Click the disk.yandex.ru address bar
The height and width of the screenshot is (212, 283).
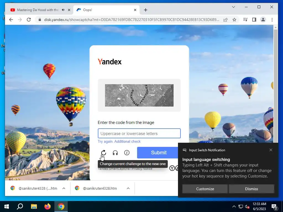tap(131, 20)
